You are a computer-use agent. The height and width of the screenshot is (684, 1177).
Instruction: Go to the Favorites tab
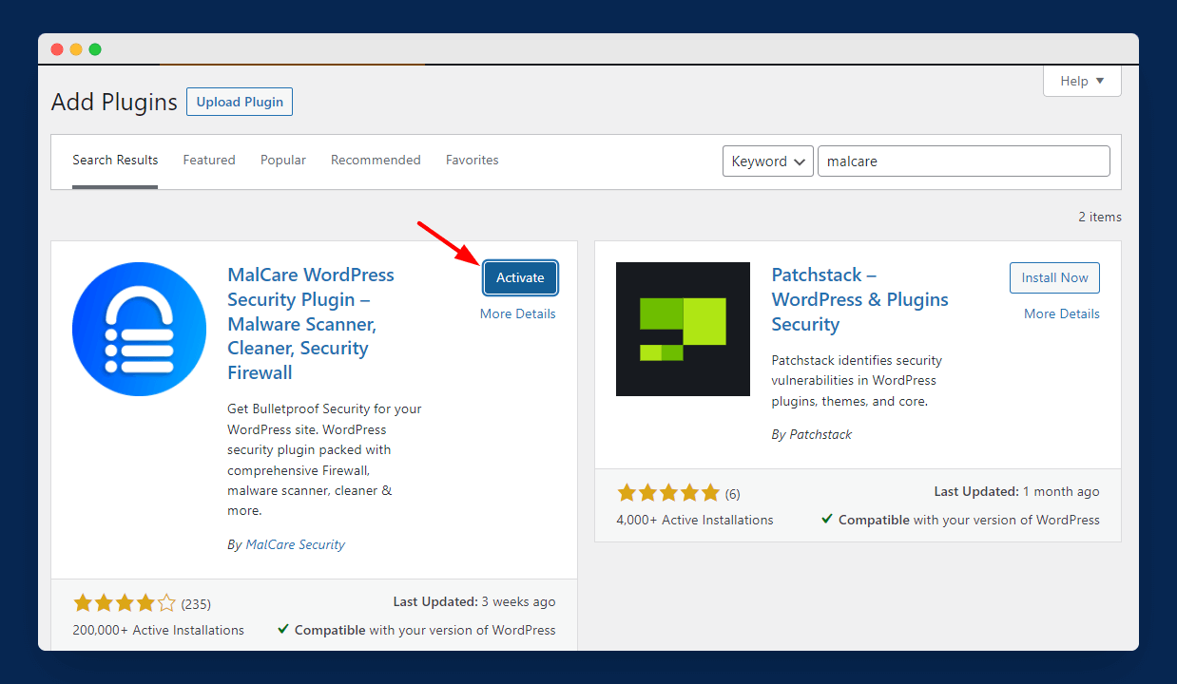pyautogui.click(x=473, y=161)
